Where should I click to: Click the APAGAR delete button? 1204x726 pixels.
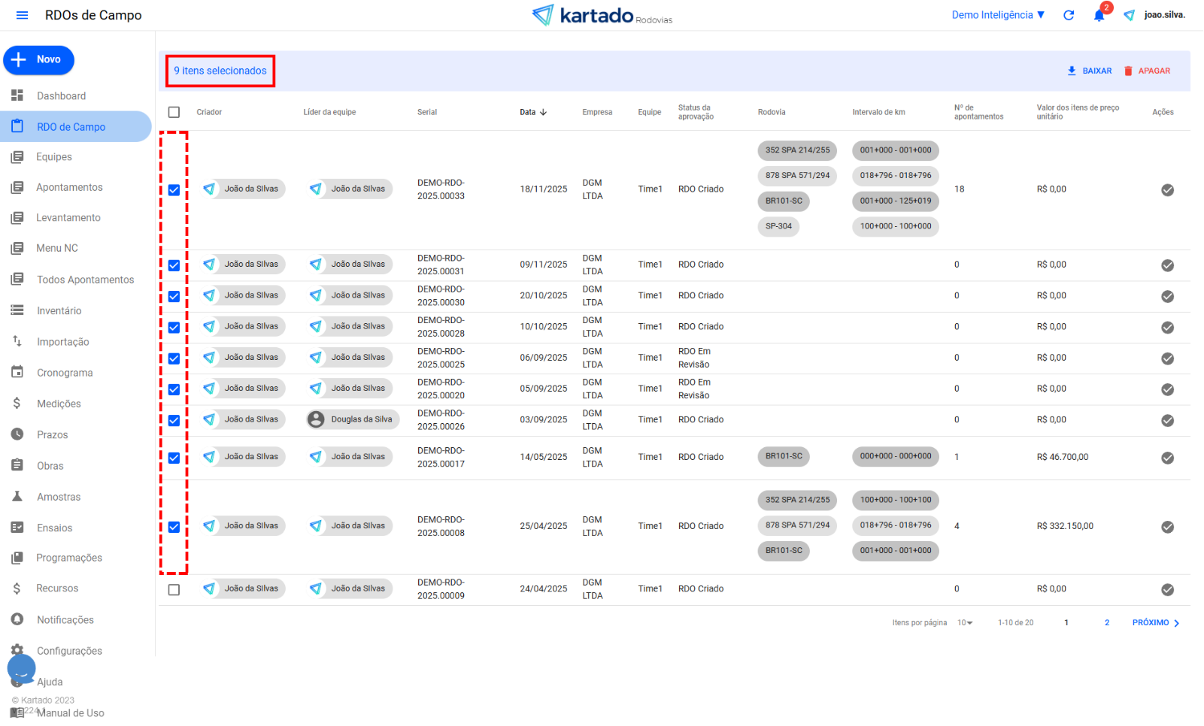pos(1147,71)
